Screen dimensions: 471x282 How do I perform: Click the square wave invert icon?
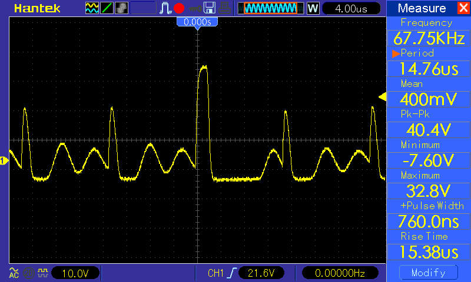[43, 273]
